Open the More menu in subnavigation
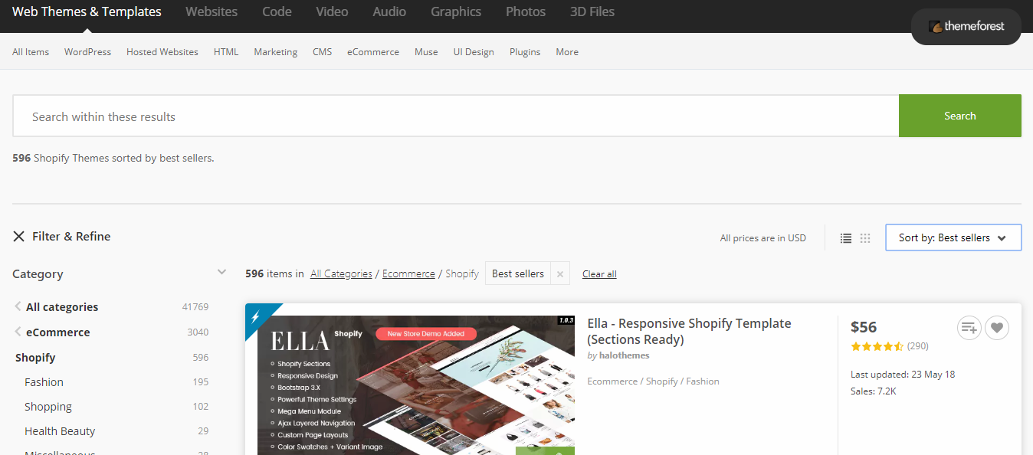The height and width of the screenshot is (455, 1033). [567, 52]
